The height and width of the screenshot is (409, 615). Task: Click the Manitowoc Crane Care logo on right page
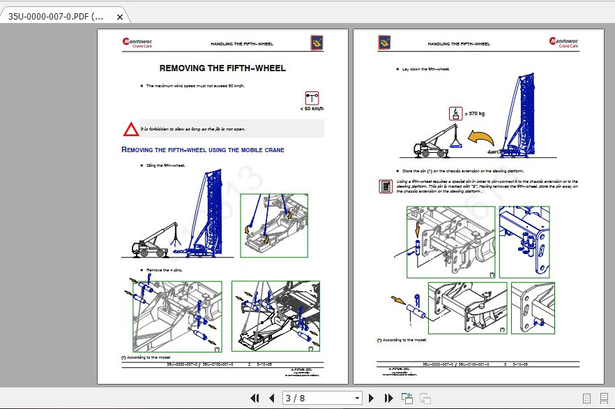[x=563, y=43]
